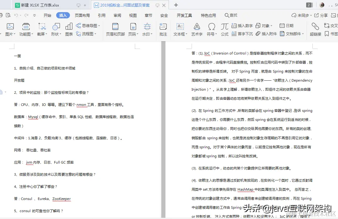Select the 截屏 screenshot tool
The width and height of the screenshot is (338, 219).
[x=42, y=26]
